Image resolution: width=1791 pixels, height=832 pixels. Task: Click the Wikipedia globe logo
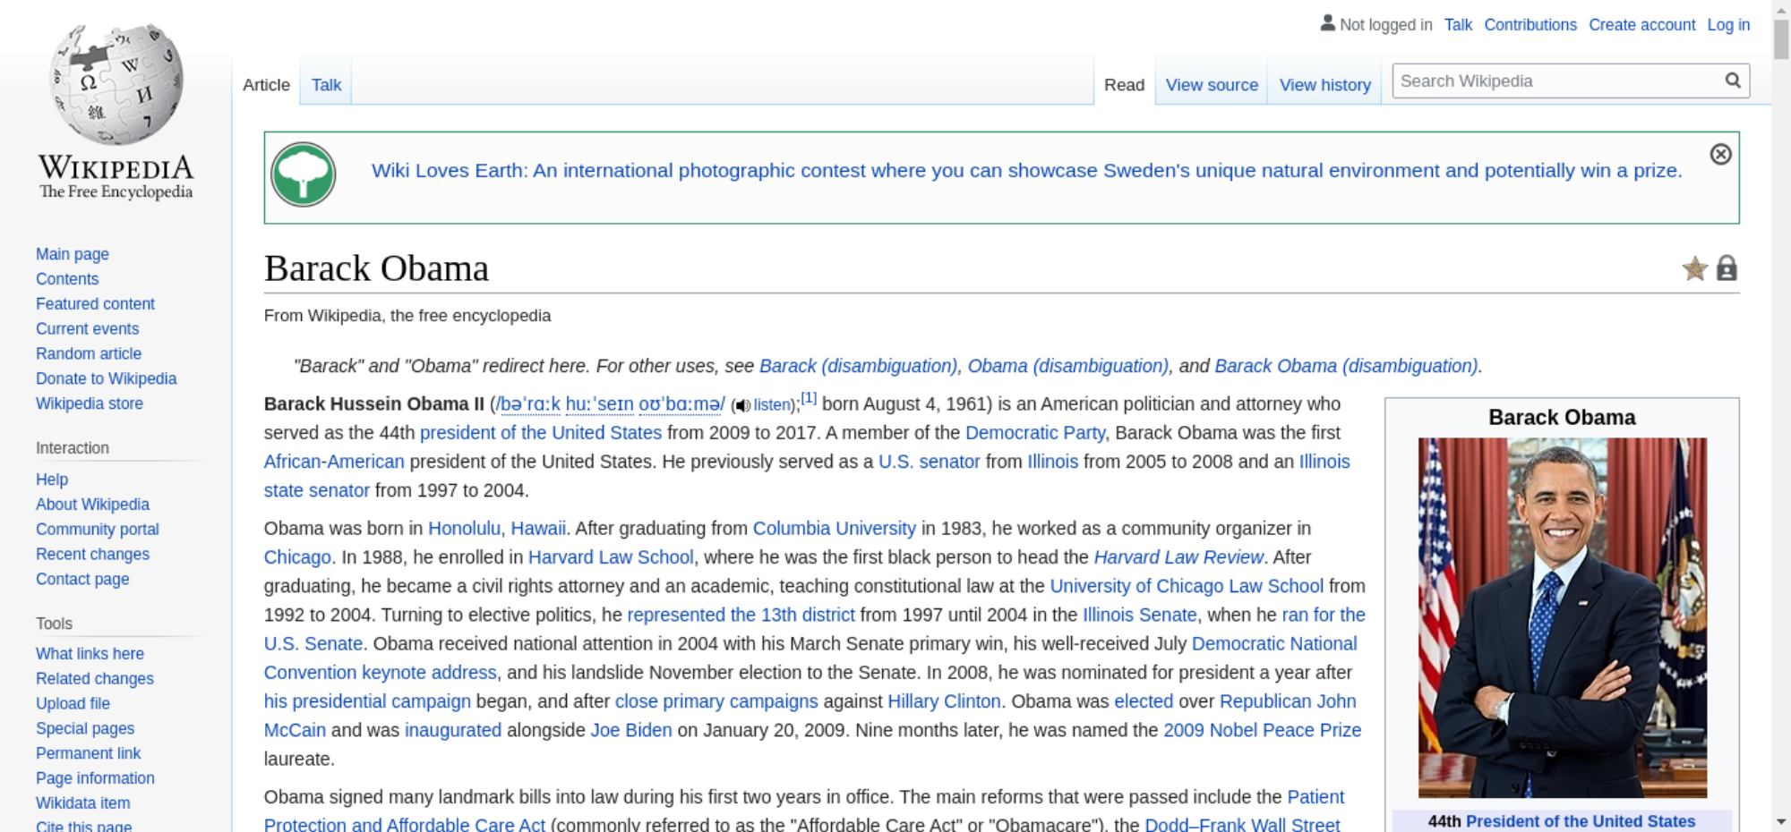point(116,84)
